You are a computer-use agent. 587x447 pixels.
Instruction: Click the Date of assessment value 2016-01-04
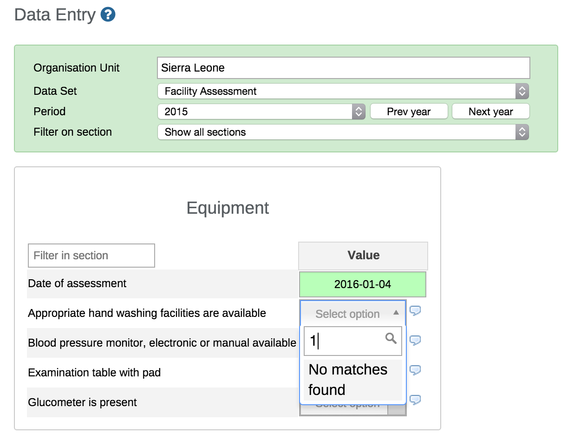click(362, 284)
